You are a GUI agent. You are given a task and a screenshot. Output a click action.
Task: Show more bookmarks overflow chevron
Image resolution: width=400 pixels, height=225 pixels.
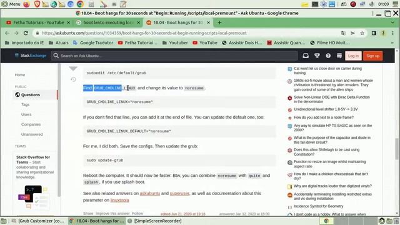(392, 42)
